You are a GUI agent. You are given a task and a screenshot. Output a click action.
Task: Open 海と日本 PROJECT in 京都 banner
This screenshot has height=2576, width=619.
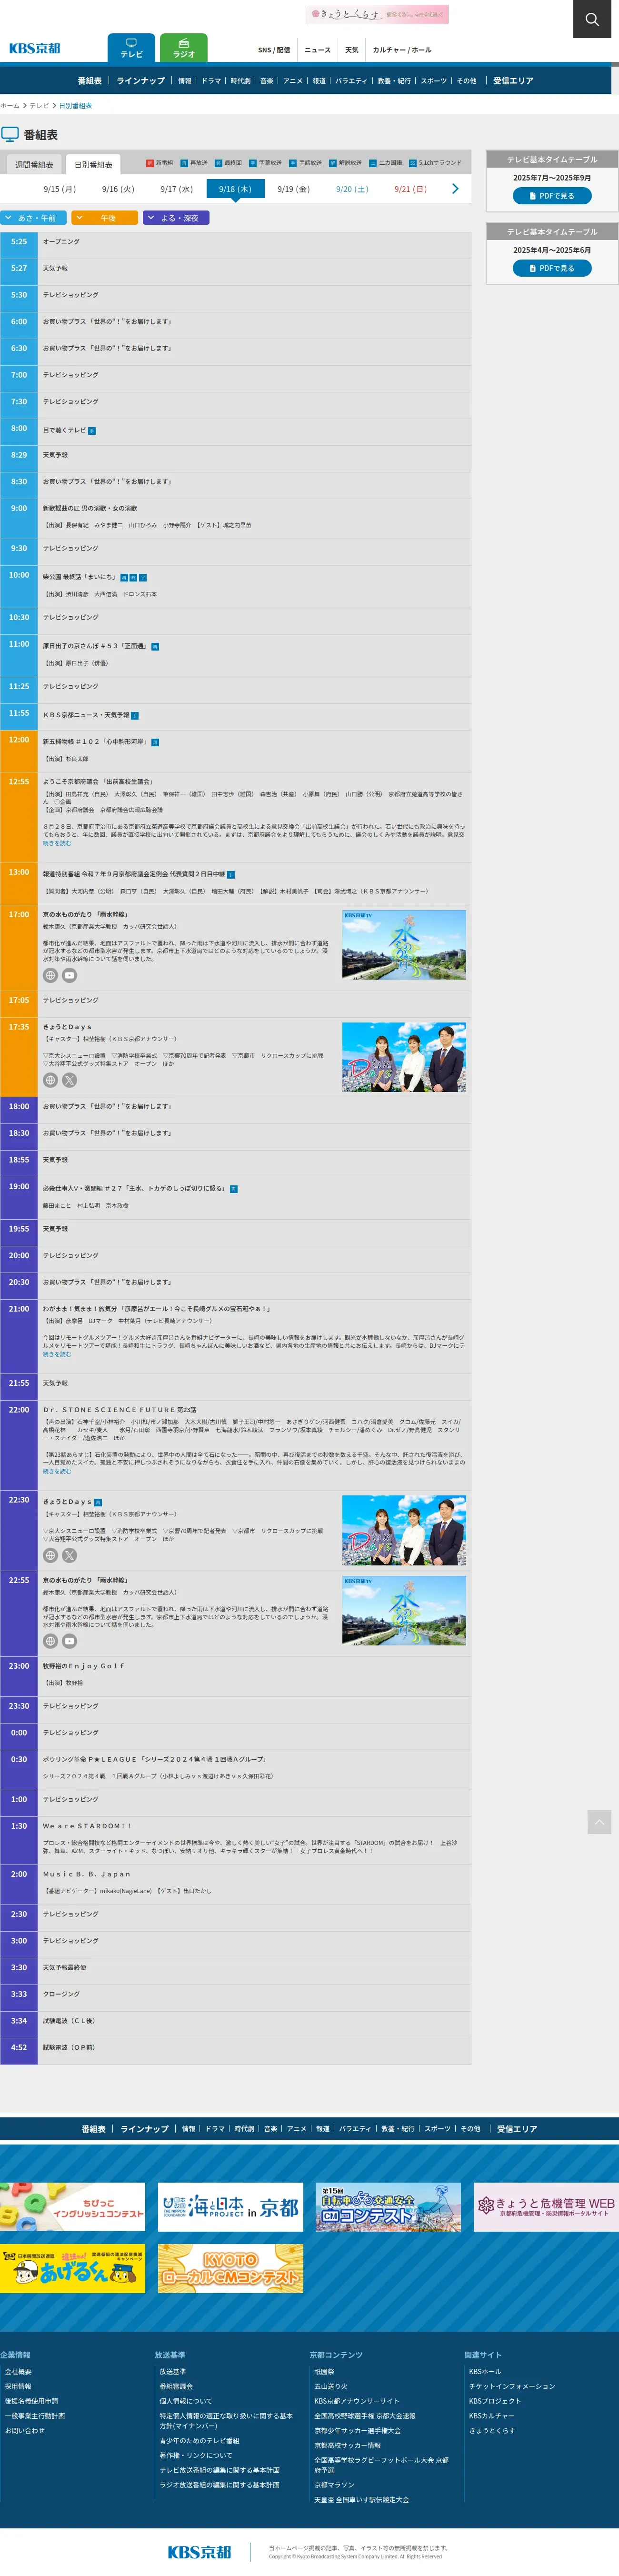click(x=230, y=2207)
